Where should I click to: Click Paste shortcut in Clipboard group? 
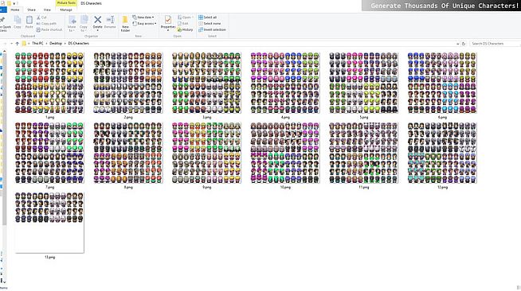49,30
